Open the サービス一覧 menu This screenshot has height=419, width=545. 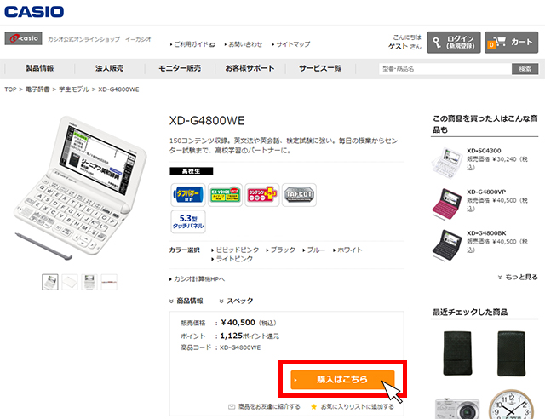click(320, 68)
